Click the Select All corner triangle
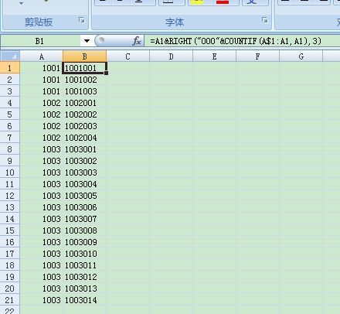This screenshot has height=314, width=340. [10, 56]
